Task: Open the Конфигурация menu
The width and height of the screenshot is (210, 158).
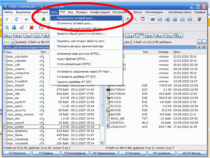Action: click(x=100, y=12)
